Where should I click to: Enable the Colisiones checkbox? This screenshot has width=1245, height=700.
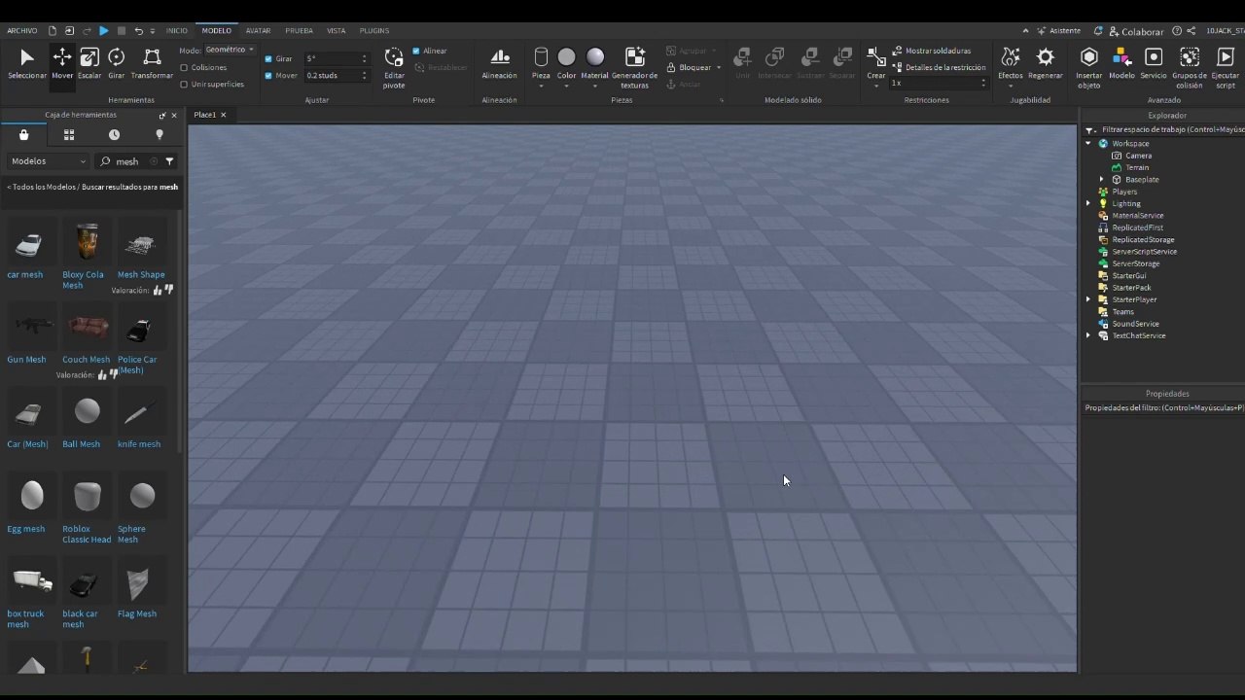(x=184, y=68)
